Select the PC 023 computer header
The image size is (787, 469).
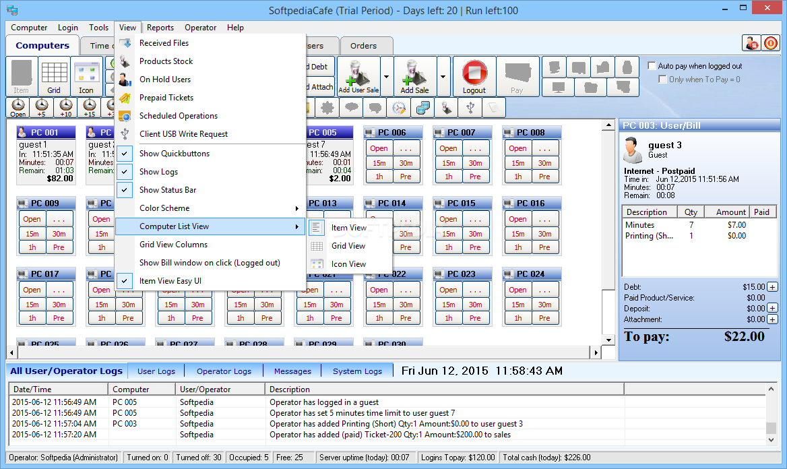(462, 274)
